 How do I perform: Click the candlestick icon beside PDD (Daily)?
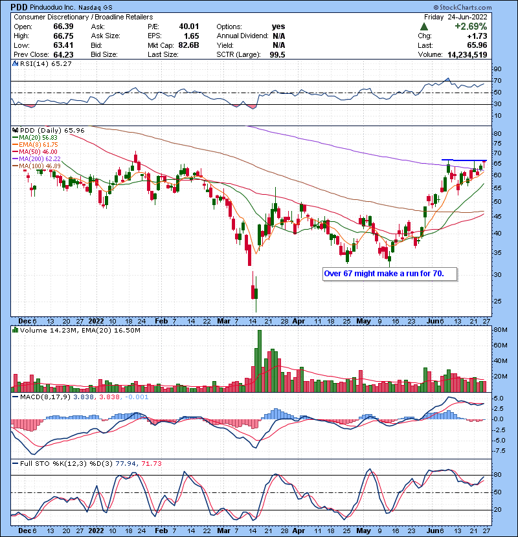(15, 130)
